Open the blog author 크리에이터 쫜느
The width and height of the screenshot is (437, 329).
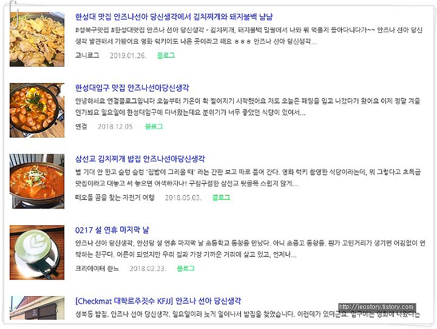[97, 268]
